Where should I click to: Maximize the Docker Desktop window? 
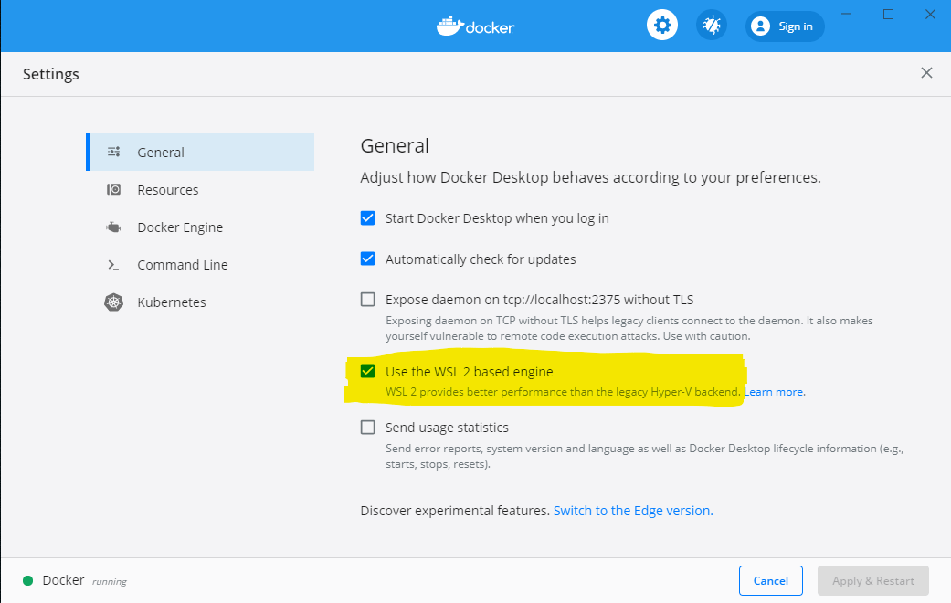click(889, 14)
